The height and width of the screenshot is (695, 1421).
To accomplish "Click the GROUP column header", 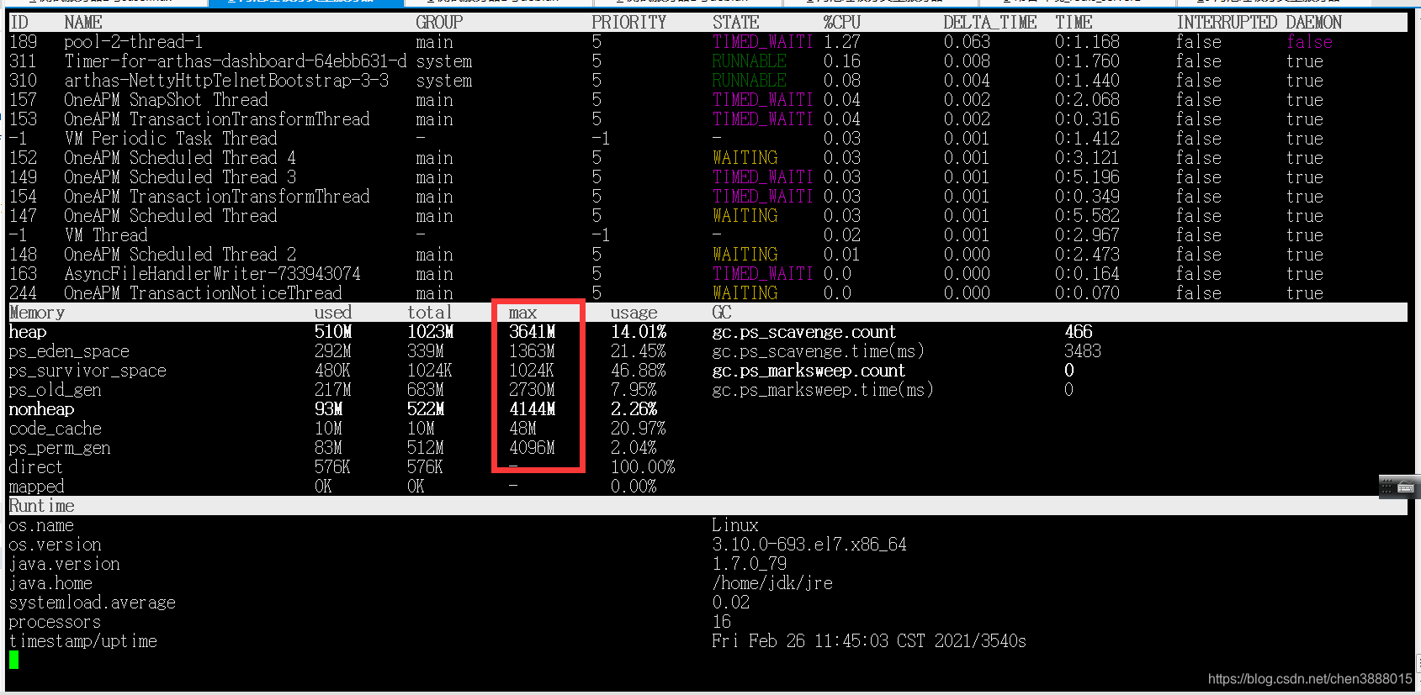I will click(439, 23).
